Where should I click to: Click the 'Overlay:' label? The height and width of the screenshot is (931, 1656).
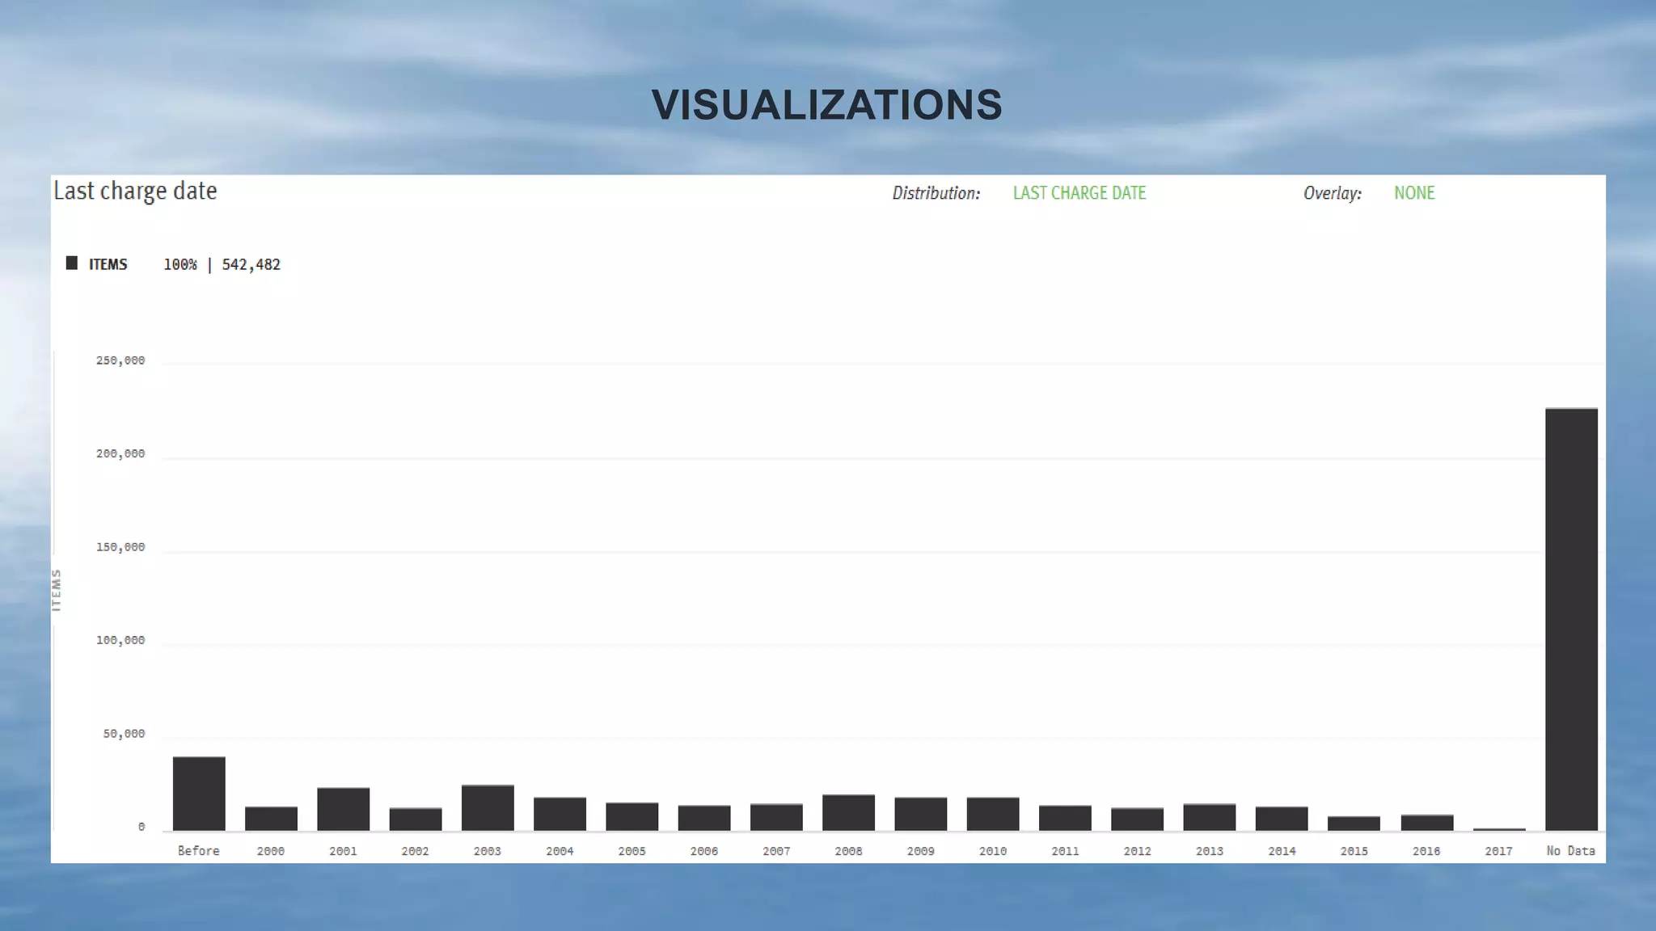point(1332,193)
